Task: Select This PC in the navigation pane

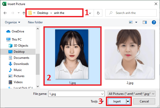Action: (x=17, y=40)
